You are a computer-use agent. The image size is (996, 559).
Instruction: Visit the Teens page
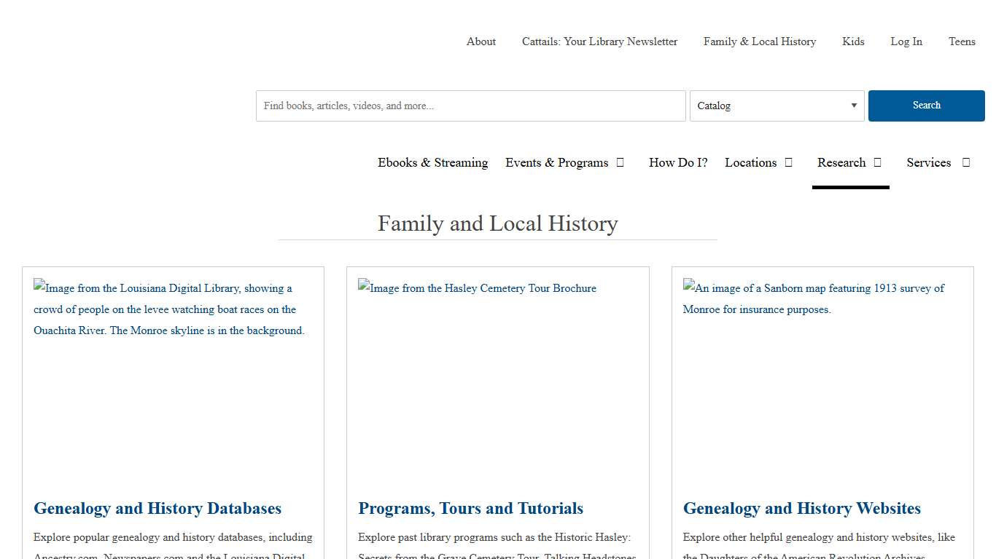pos(962,41)
